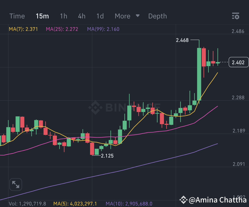Image resolution: width=249 pixels, height=207 pixels.
Task: Toggle the 15m interval selection
Action: [42, 16]
